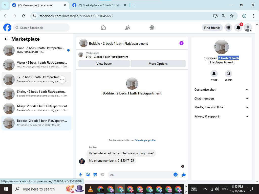Open Missy's apartment conversation

click(x=36, y=108)
